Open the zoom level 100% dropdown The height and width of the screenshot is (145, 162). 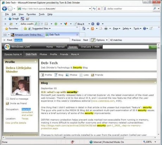click(x=155, y=142)
